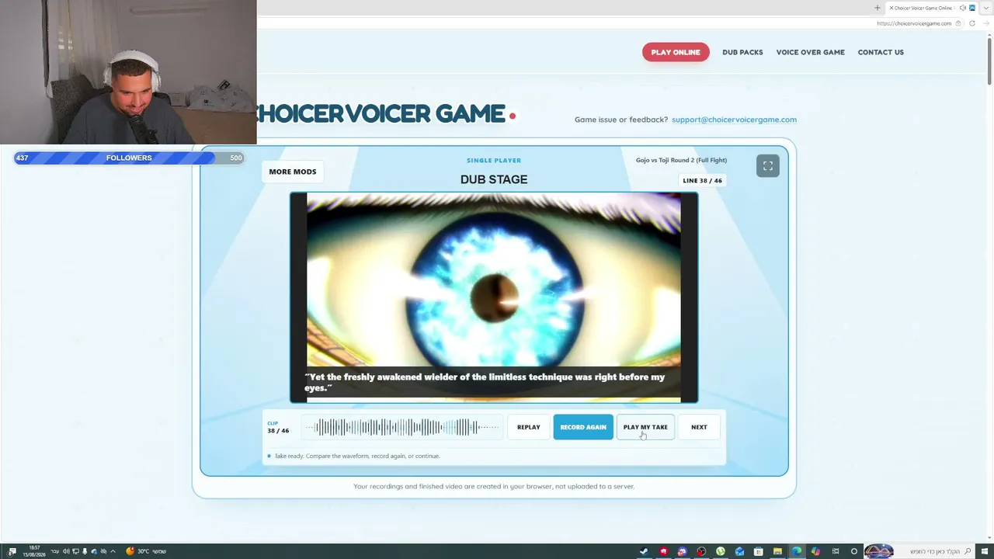Screen dimensions: 994x559
Task: Reload the page with the refresh icon
Action: click(x=971, y=23)
